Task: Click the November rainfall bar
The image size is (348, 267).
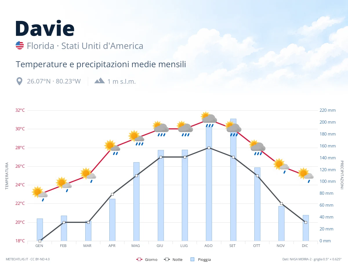Action: [x=281, y=223]
